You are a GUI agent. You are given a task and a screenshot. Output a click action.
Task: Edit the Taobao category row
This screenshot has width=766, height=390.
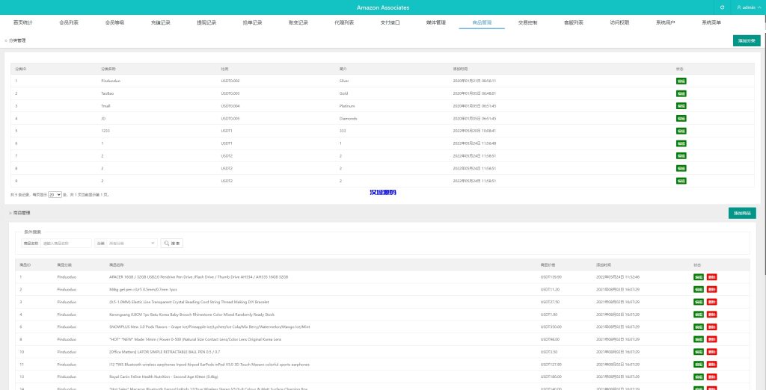681,93
